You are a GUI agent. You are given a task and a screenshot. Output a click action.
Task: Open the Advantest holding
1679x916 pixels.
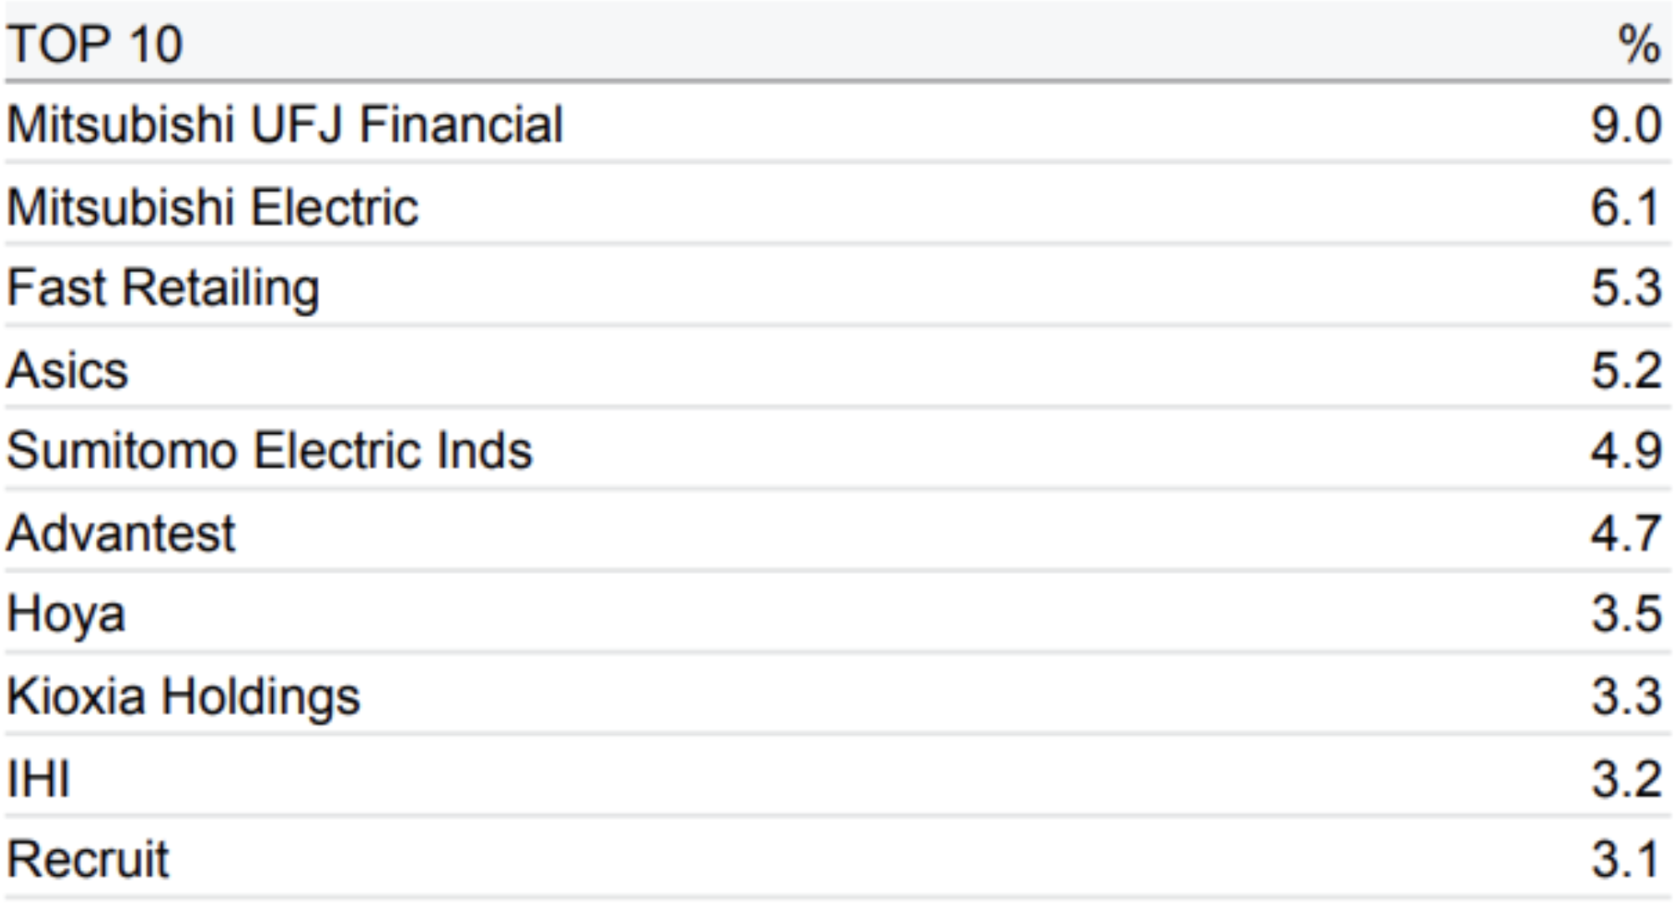pos(121,533)
